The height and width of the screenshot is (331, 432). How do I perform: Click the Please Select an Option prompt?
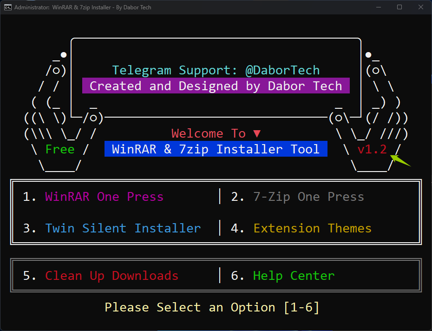tap(212, 307)
